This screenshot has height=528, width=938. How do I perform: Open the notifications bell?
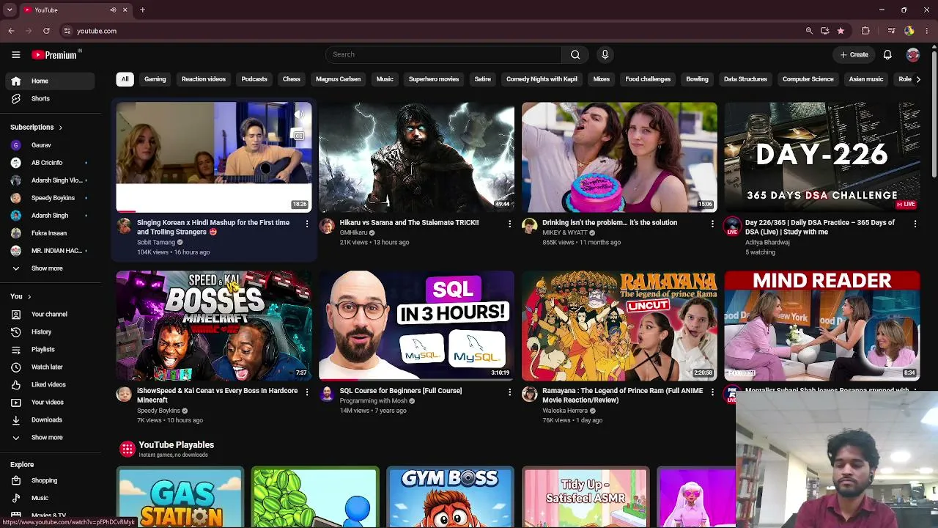coord(887,54)
